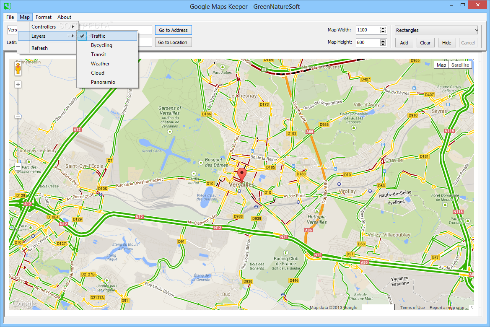Open the About menu
The image size is (490, 327).
[64, 17]
